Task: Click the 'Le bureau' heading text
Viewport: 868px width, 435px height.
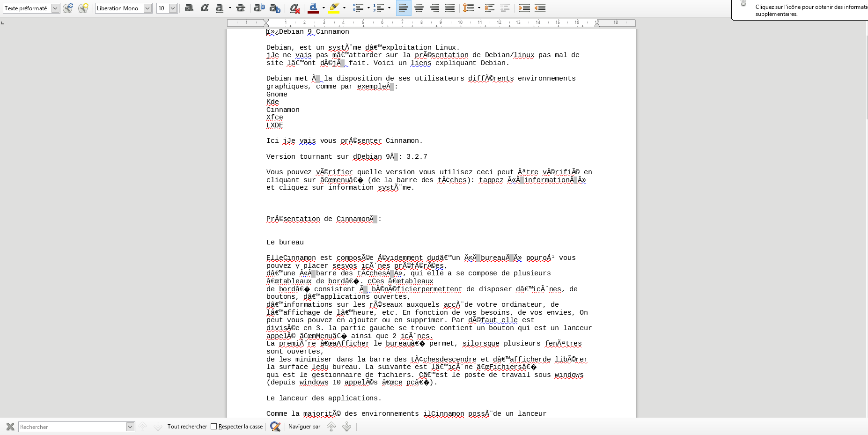Action: (285, 242)
